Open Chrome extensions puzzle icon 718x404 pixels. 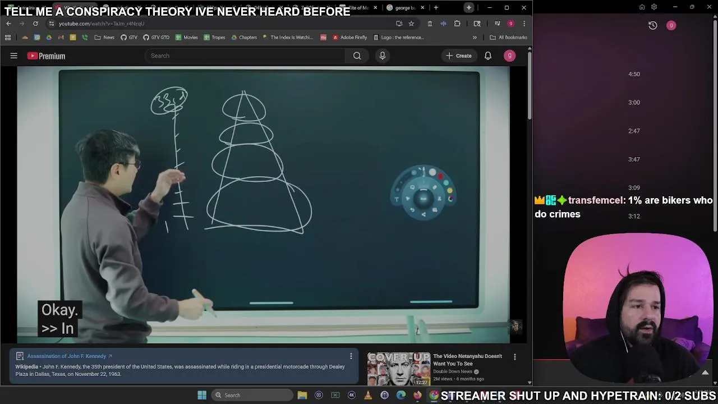click(x=457, y=24)
